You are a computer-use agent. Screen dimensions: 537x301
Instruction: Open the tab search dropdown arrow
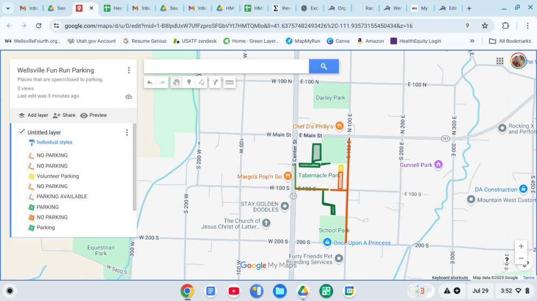coord(8,8)
